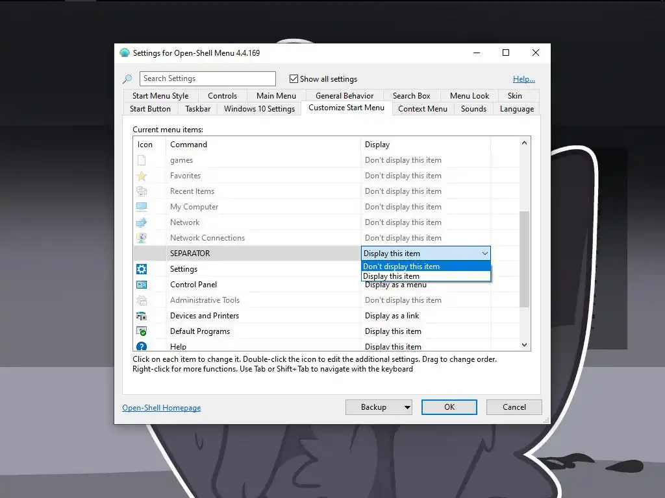Viewport: 665px width, 498px height.
Task: Open the Open-Shell Homepage link
Action: tap(162, 408)
